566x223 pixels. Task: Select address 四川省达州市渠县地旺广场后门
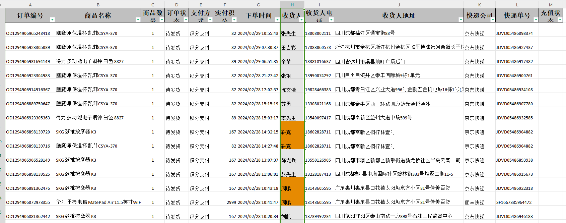pyautogui.click(x=370, y=61)
